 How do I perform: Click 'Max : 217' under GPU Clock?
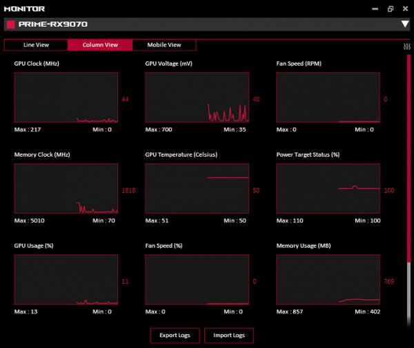coord(28,130)
